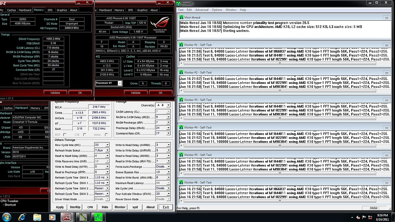Launch Internet Explorer from the taskbar
The image size is (395, 222).
(22, 217)
